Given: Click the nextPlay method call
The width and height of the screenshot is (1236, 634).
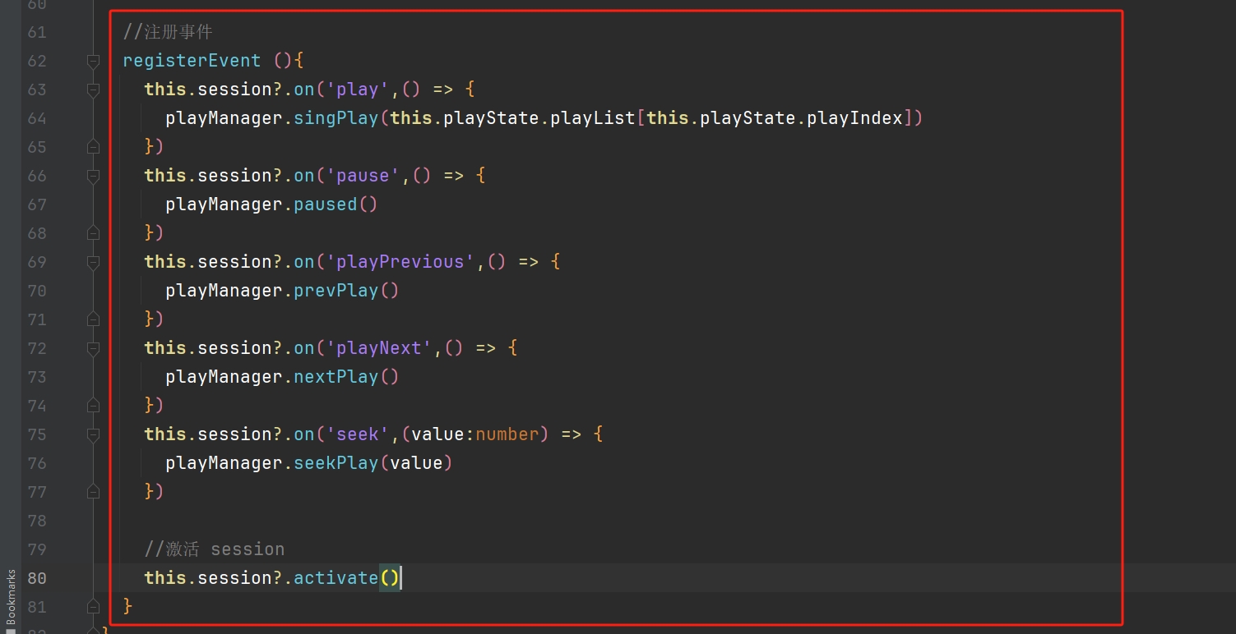Looking at the screenshot, I should [336, 377].
